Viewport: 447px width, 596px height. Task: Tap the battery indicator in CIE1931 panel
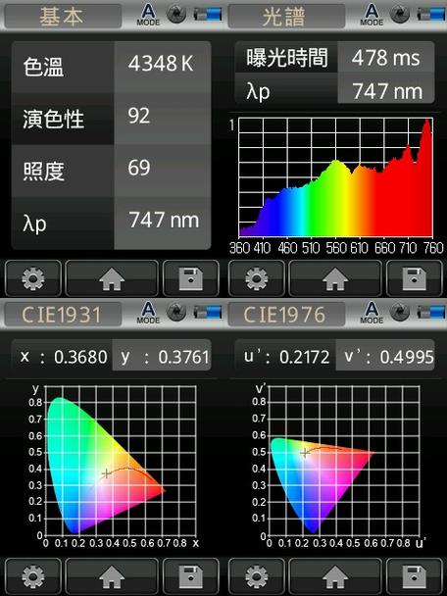208,312
